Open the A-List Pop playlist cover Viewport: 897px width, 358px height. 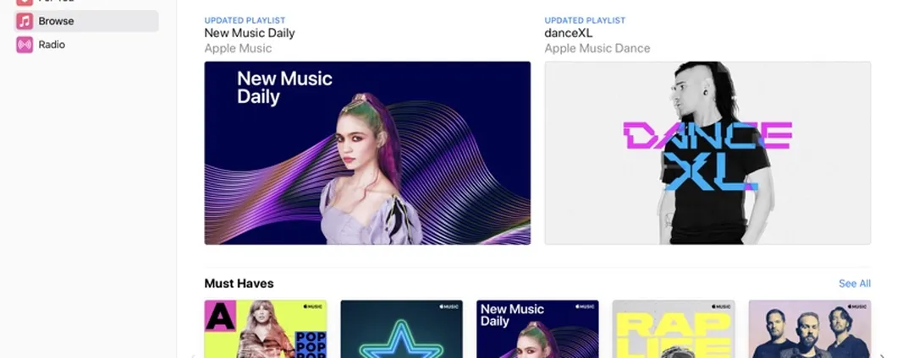pyautogui.click(x=266, y=329)
